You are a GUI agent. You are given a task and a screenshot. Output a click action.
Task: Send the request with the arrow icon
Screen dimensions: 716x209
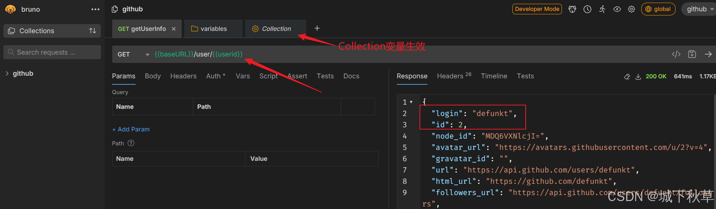(708, 54)
